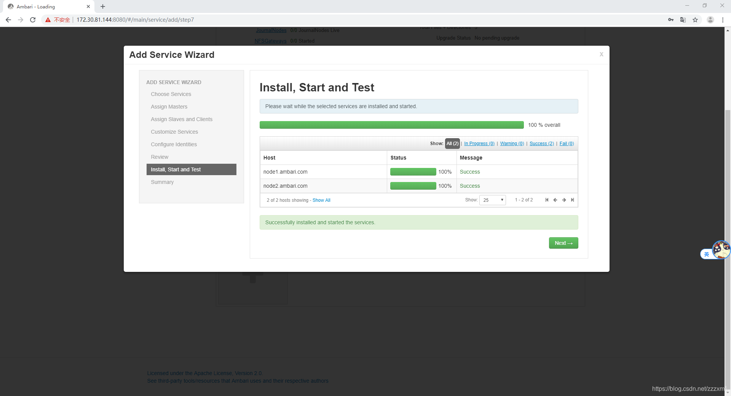The height and width of the screenshot is (396, 731).
Task: Close the Add Service Wizard dialog
Action: [602, 54]
